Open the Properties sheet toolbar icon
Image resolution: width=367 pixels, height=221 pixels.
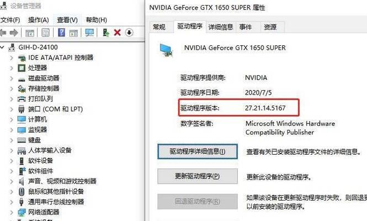coord(45,33)
